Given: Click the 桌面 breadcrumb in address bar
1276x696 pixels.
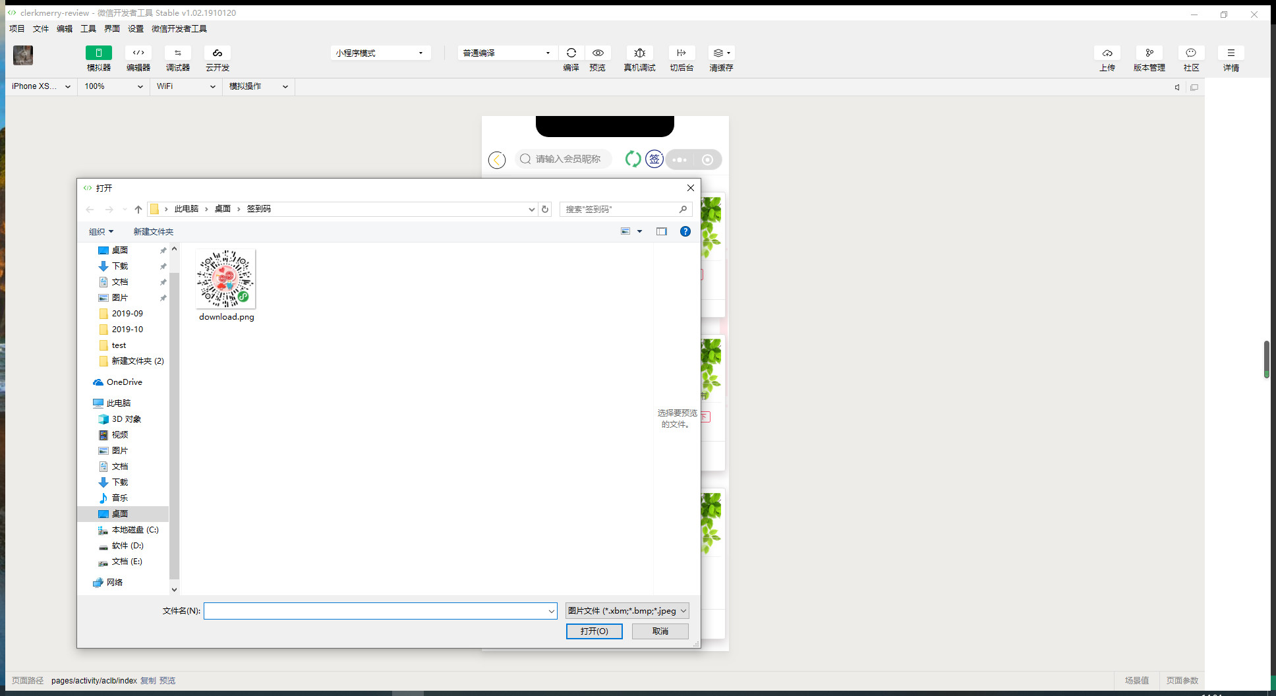Looking at the screenshot, I should (223, 209).
